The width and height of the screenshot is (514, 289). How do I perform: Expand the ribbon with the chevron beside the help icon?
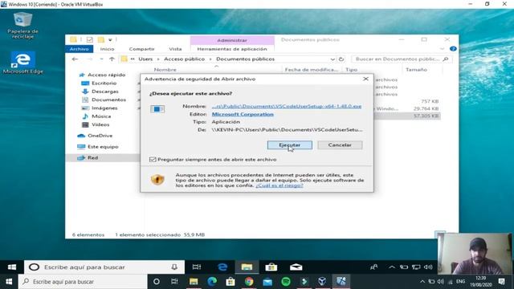(x=443, y=49)
